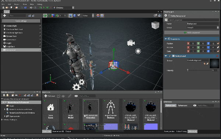Click the Add component button
This screenshot has height=139, width=221.
click(192, 32)
